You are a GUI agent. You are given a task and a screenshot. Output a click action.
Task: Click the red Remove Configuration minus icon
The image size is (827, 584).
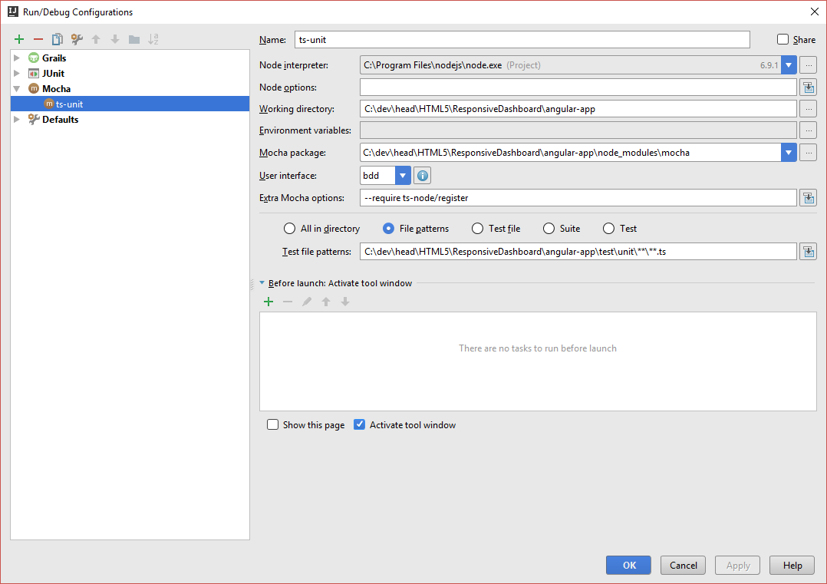[38, 39]
